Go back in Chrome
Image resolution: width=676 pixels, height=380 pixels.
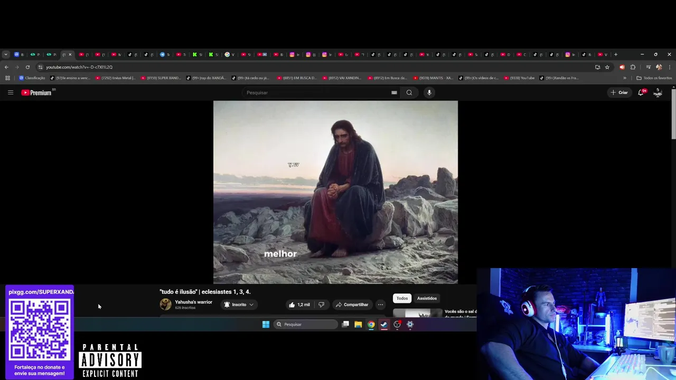(6, 67)
